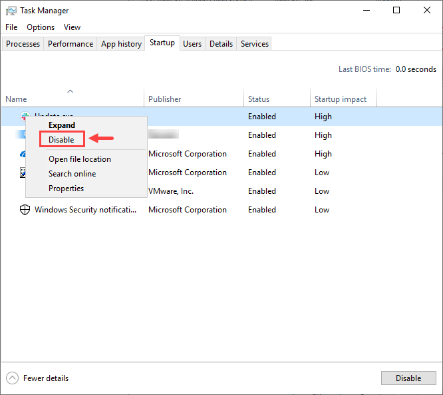Open the View menu
This screenshot has width=443, height=395.
pos(72,27)
